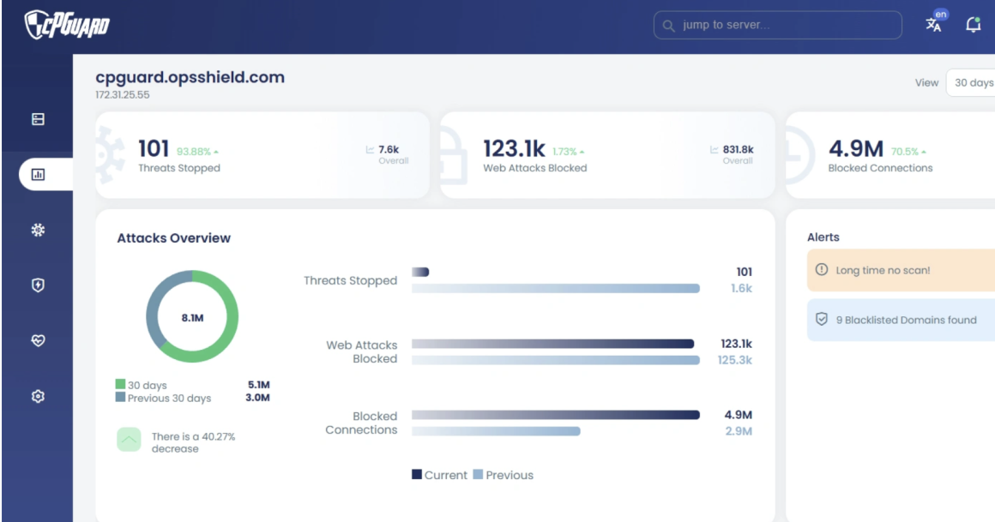Viewport: 995px width, 522px height.
Task: Click the 2.9M previous connections value
Action: pyautogui.click(x=739, y=431)
